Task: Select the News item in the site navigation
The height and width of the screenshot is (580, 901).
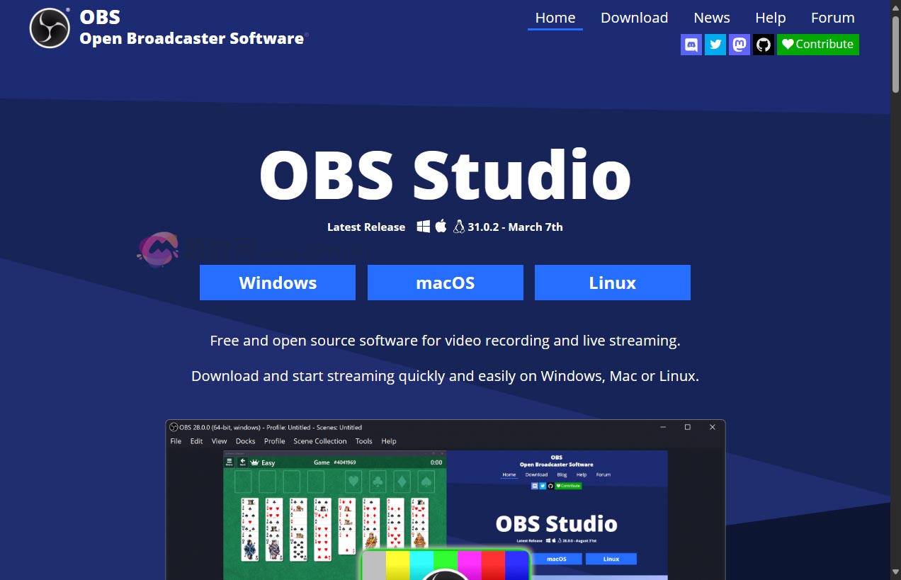Action: 711,18
